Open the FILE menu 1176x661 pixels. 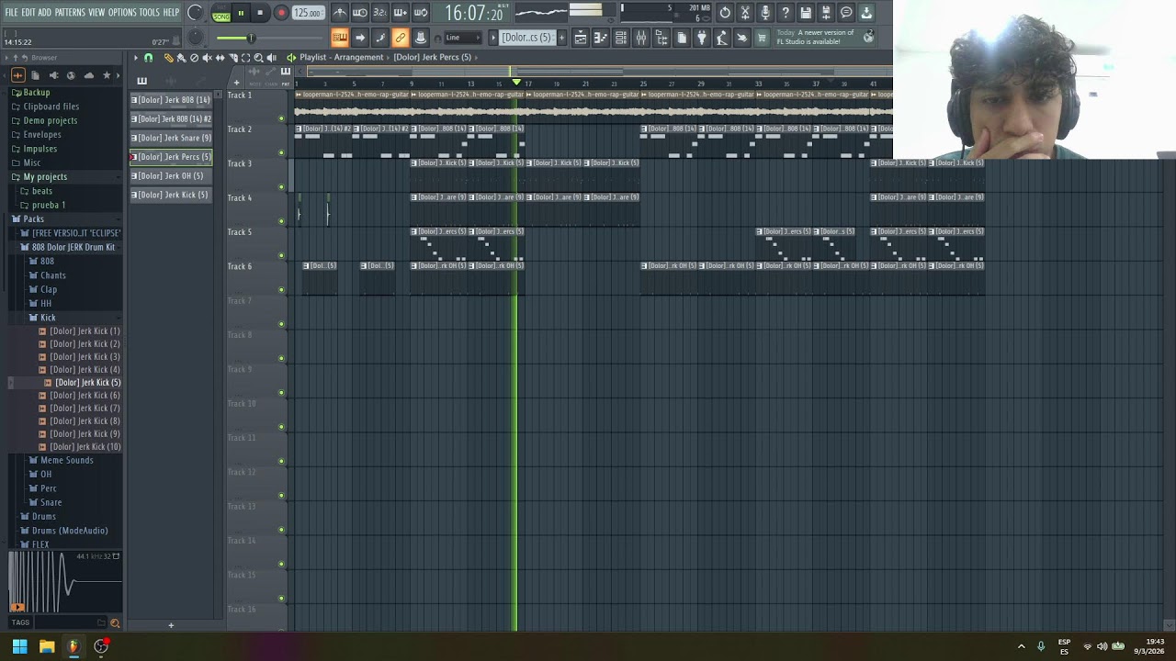(x=11, y=12)
